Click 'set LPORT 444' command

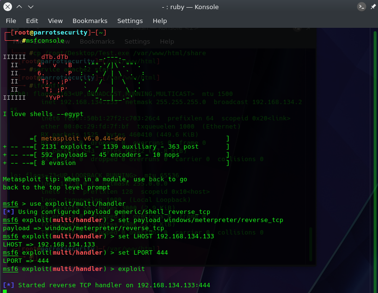pyautogui.click(x=143, y=253)
